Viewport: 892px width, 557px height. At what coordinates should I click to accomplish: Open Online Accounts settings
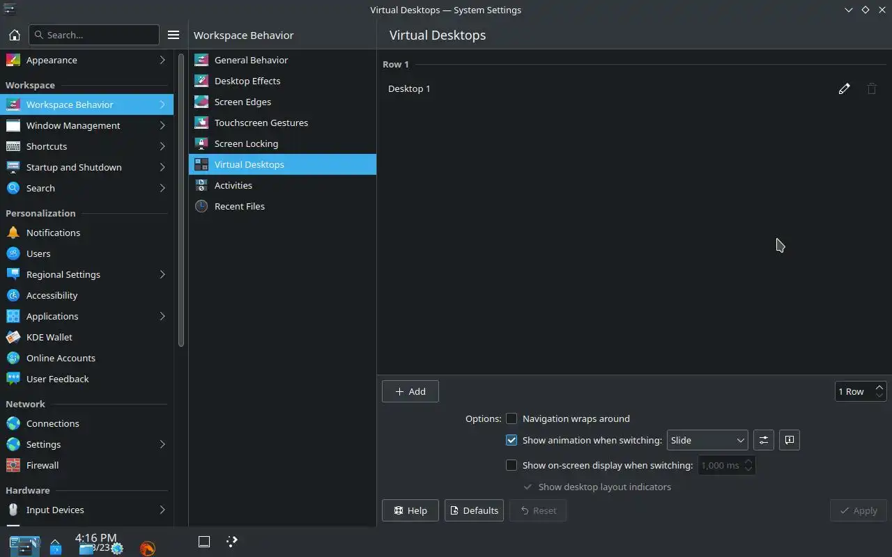pos(86,358)
